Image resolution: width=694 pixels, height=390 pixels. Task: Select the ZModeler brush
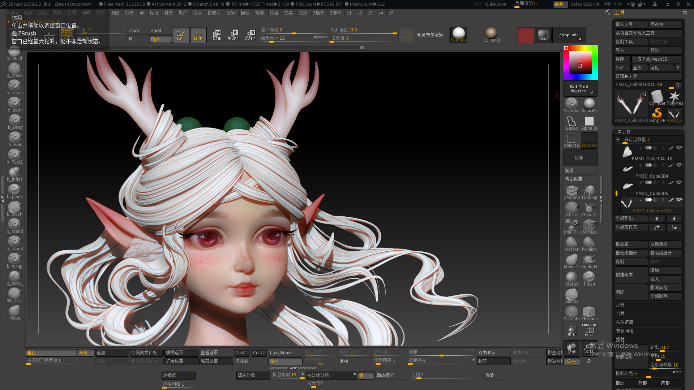click(572, 192)
